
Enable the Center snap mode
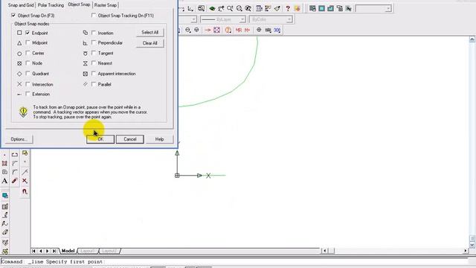(x=28, y=53)
